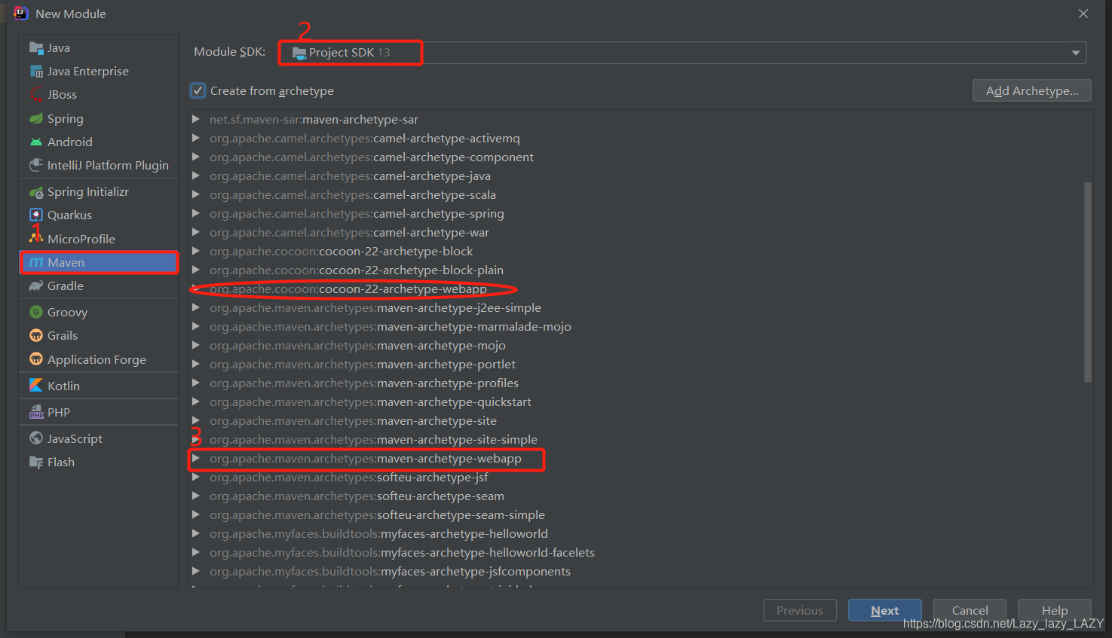1112x638 pixels.
Task: Expand the maven-archetype-quickstart entry
Action: pyautogui.click(x=196, y=401)
